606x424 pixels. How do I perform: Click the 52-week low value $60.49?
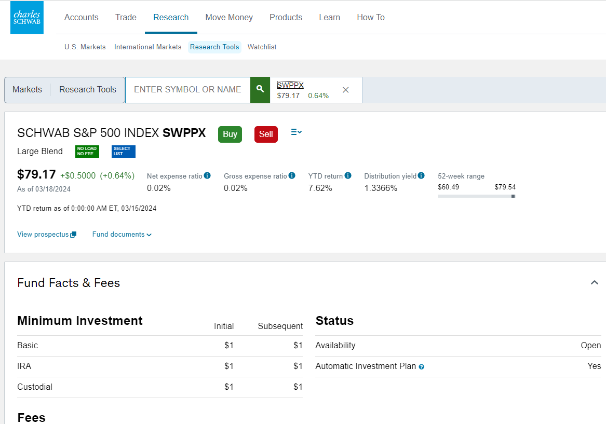tap(448, 187)
